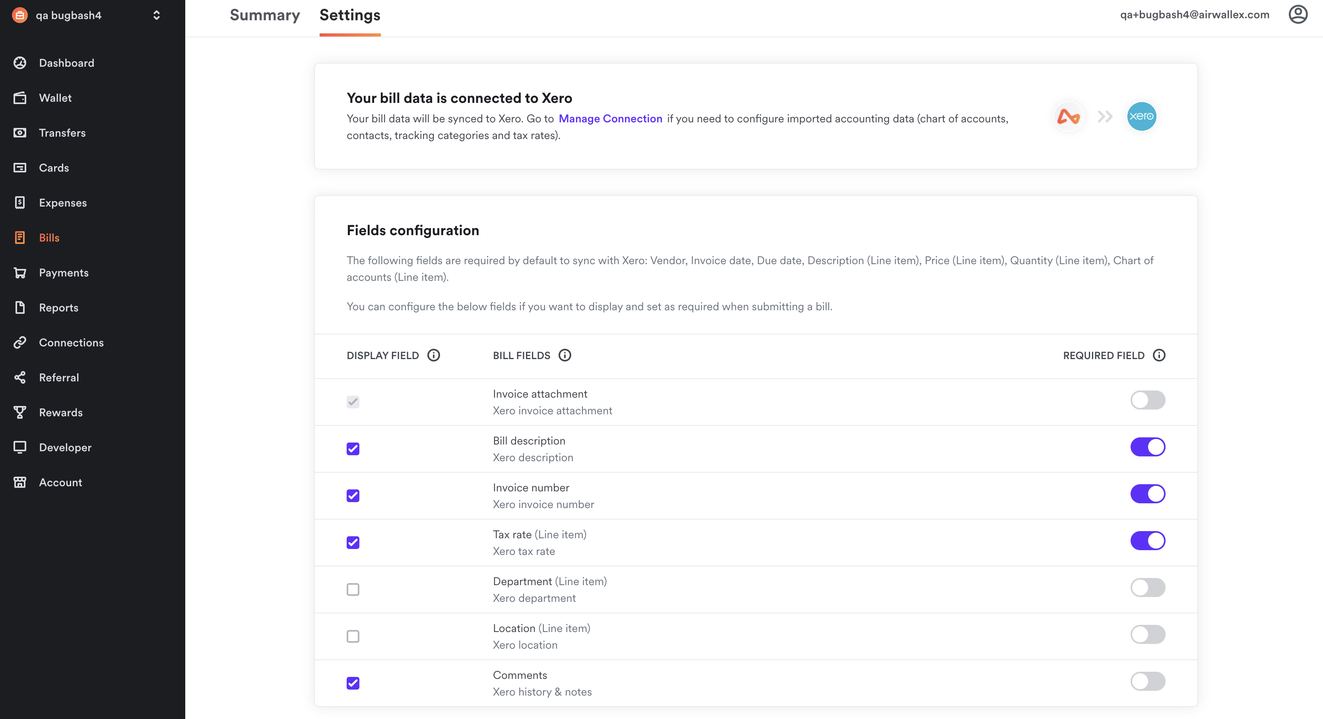Open Account menu label
Image resolution: width=1323 pixels, height=719 pixels.
(60, 482)
